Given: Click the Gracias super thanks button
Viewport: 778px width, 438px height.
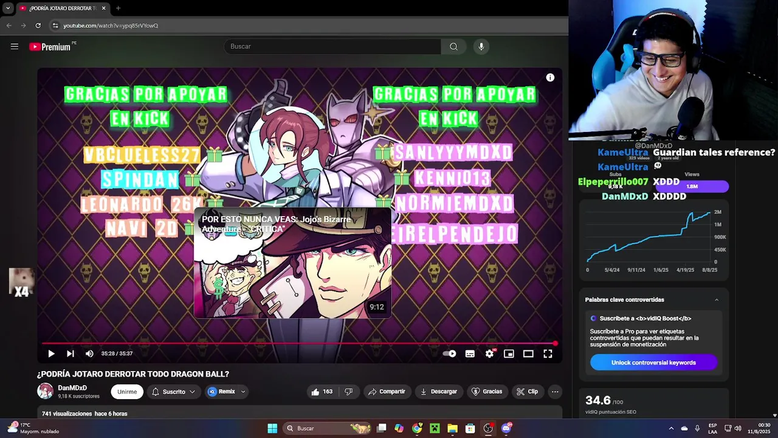Looking at the screenshot, I should point(487,392).
